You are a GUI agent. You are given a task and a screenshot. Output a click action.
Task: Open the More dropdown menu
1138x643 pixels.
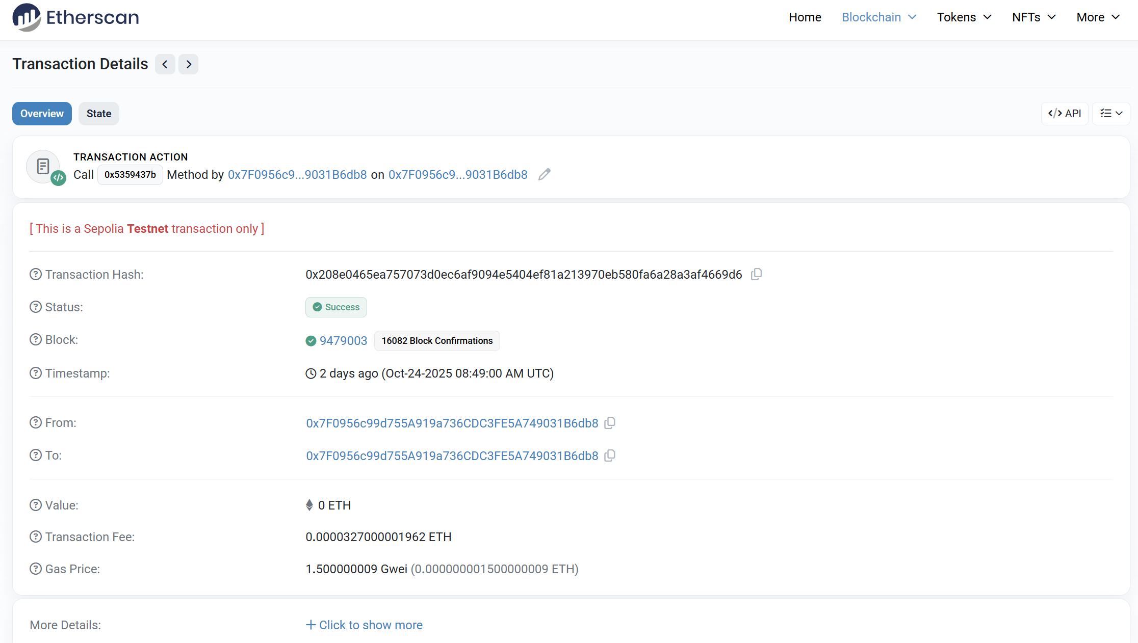1098,17
